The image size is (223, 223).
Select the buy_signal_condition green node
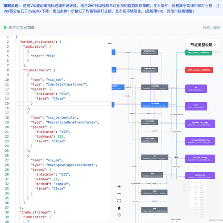coord(198,53)
